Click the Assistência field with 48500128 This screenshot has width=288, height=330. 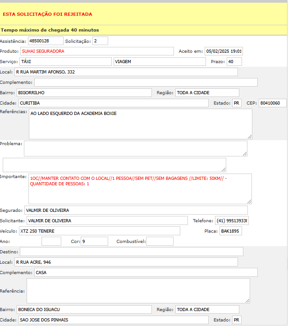pos(45,41)
